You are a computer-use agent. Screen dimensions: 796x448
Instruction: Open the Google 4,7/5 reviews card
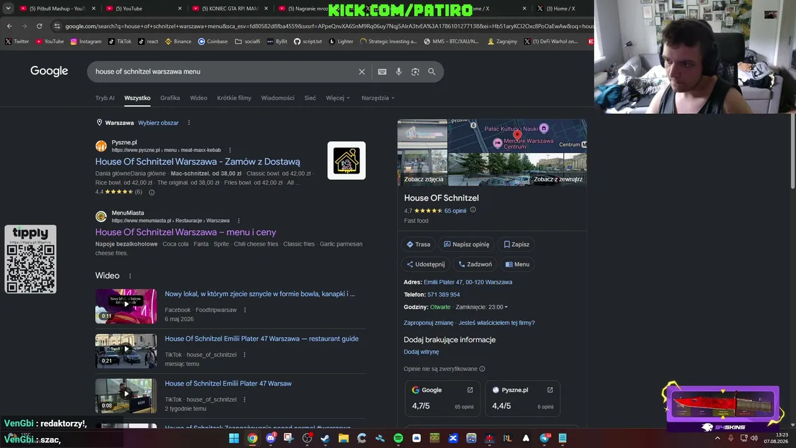(x=443, y=398)
